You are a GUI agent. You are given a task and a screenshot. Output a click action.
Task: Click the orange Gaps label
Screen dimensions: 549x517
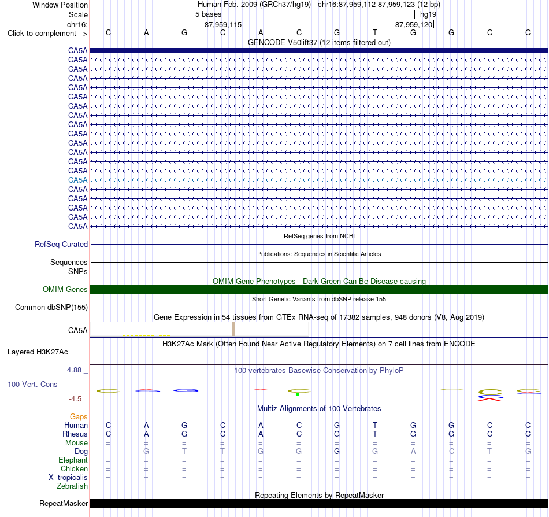pyautogui.click(x=79, y=416)
